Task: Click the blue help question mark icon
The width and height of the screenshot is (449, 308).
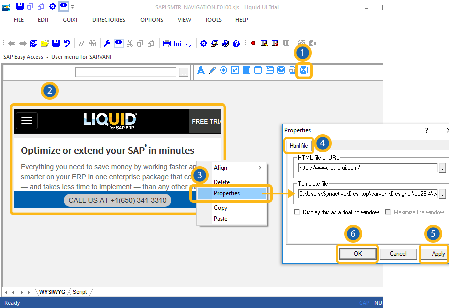Action: click(236, 43)
